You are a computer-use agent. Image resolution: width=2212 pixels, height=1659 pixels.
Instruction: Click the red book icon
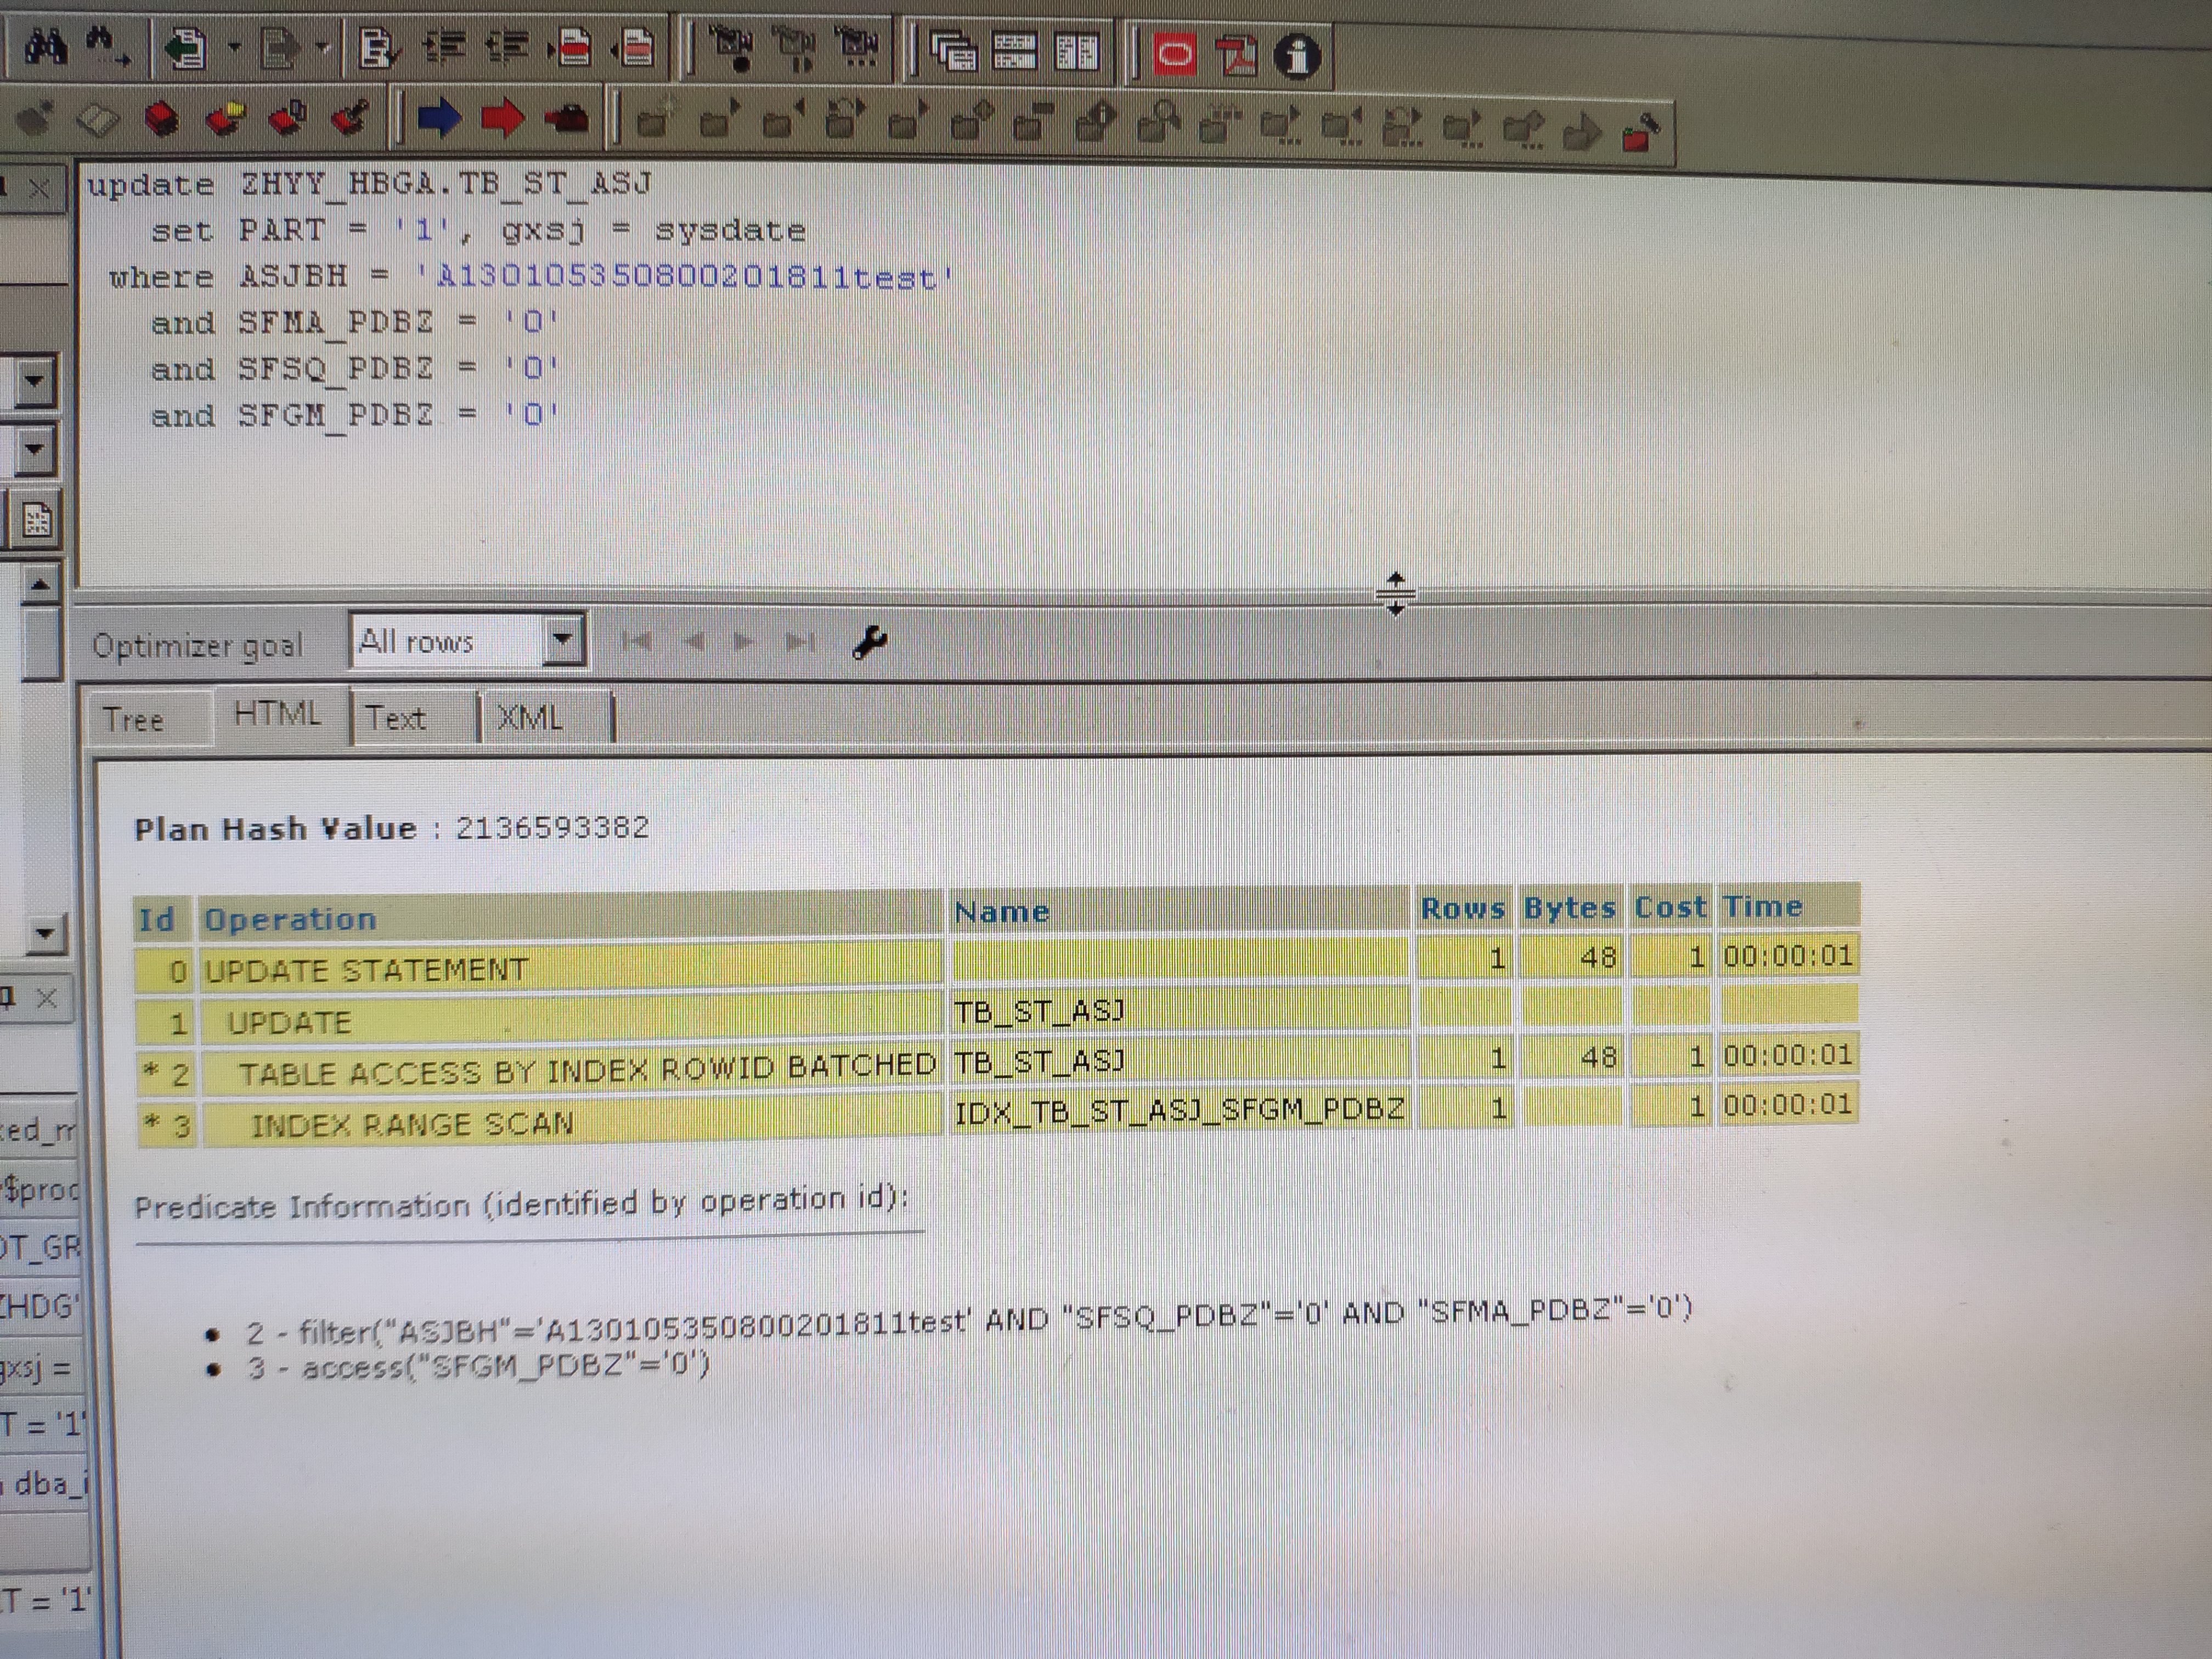(x=162, y=120)
